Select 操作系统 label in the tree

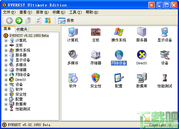[x=23, y=50]
